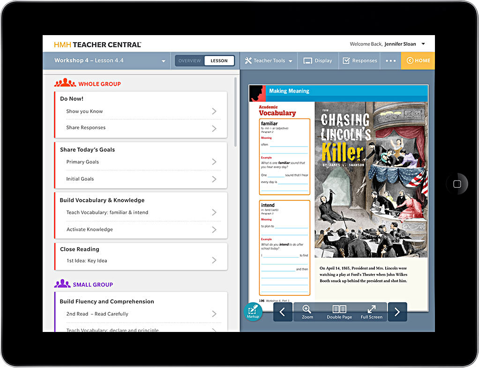Click the Chasing Lincoln's Killer page image

371,179
